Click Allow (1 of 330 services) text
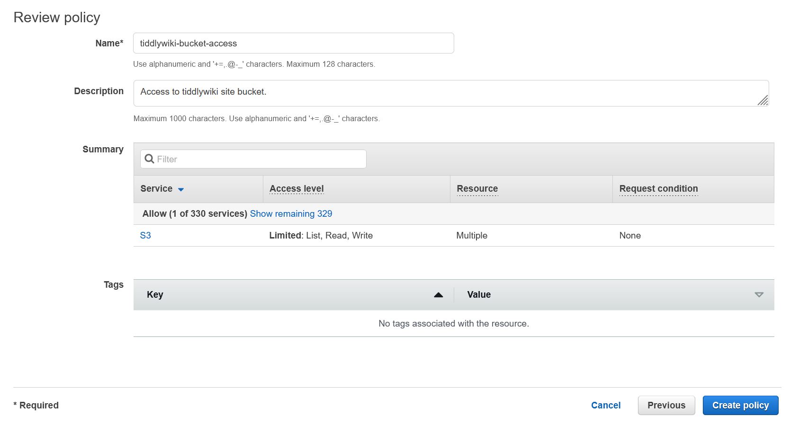The width and height of the screenshot is (799, 425). [195, 213]
